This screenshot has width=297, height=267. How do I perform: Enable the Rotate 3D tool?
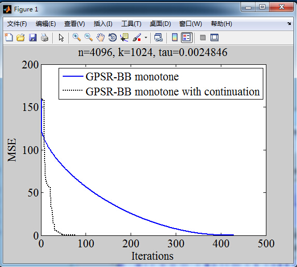coord(112,37)
